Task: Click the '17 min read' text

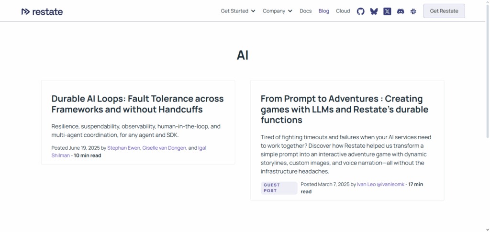Action: pyautogui.click(x=362, y=188)
